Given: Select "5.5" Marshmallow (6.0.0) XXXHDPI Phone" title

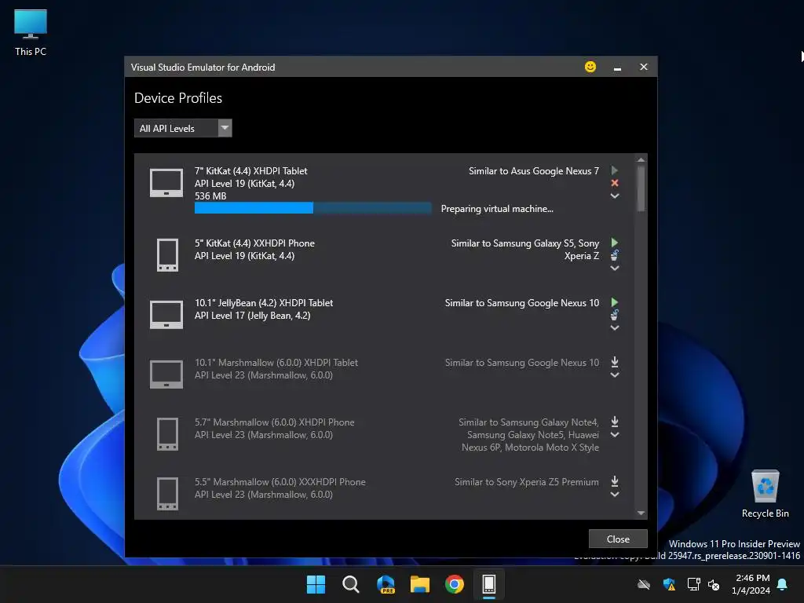Looking at the screenshot, I should (280, 482).
